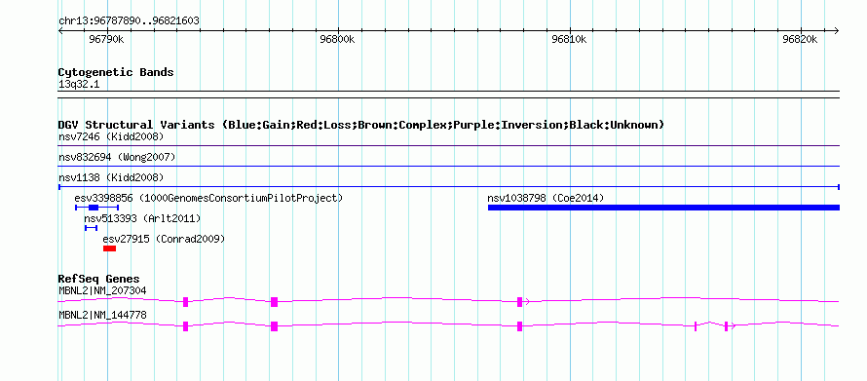The height and width of the screenshot is (381, 867).
Task: Click the first exon of NM_144778
Action: 186,326
